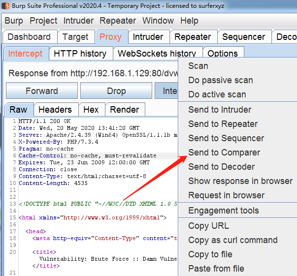Choose Scan from the context menu
297x276 pixels.
coord(238,66)
